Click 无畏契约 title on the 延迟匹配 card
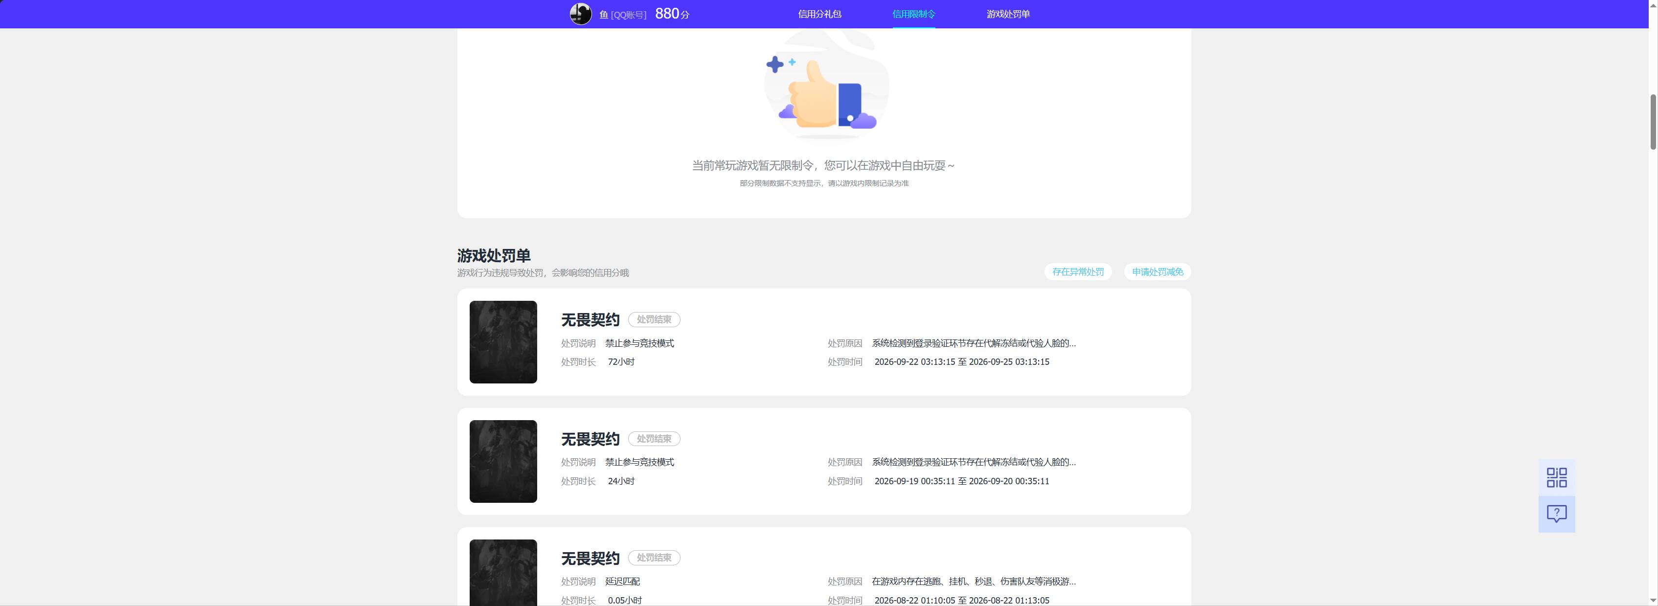Viewport: 1658px width, 606px height. 590,558
